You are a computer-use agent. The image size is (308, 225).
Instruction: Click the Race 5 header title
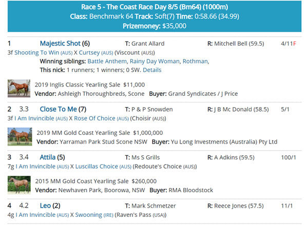point(153,8)
